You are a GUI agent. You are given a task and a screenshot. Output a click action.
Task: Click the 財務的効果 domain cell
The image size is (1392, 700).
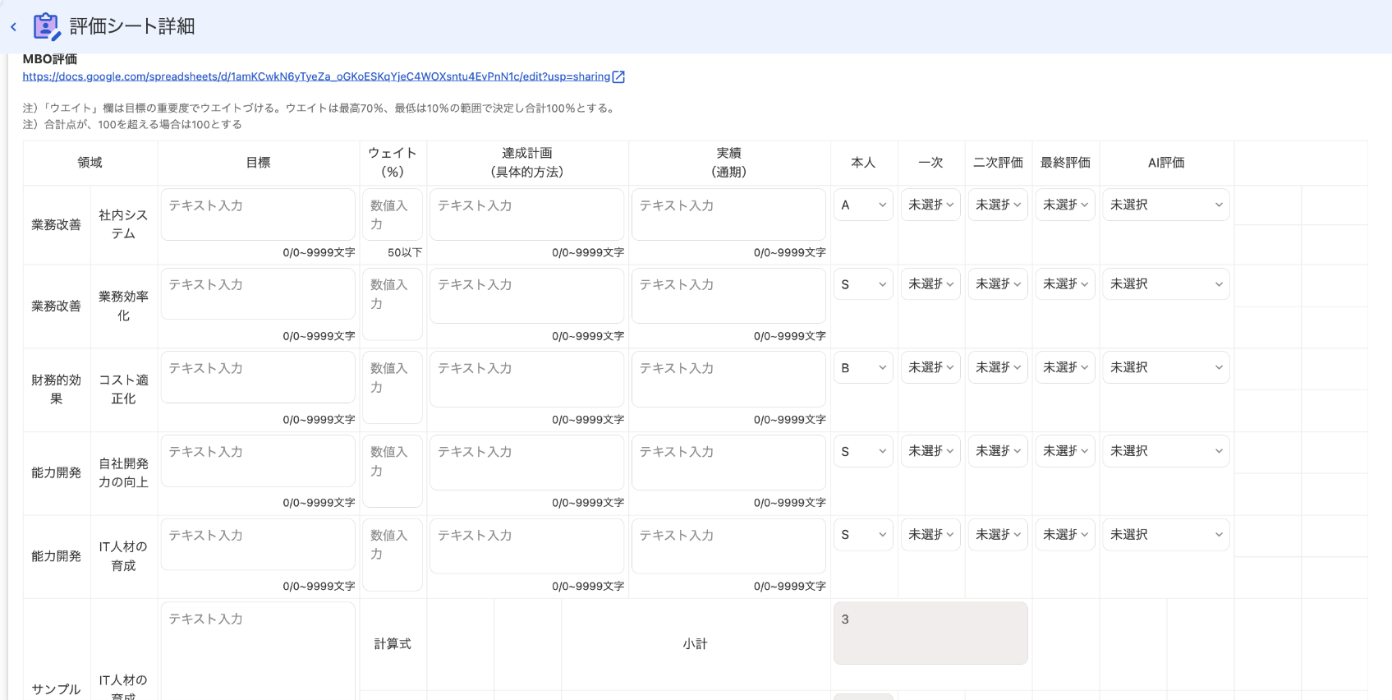57,389
